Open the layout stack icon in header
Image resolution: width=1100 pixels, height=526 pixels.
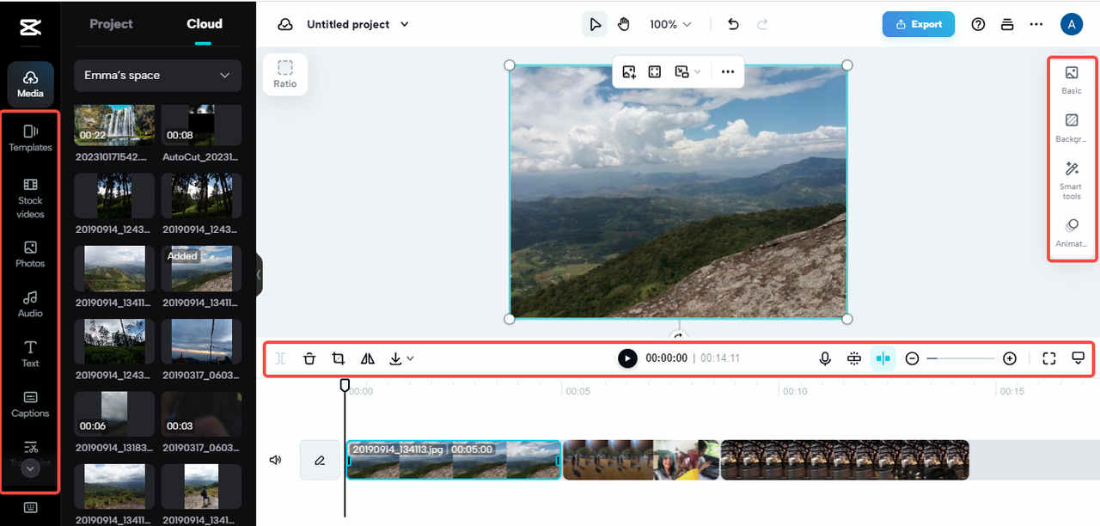click(x=1007, y=24)
